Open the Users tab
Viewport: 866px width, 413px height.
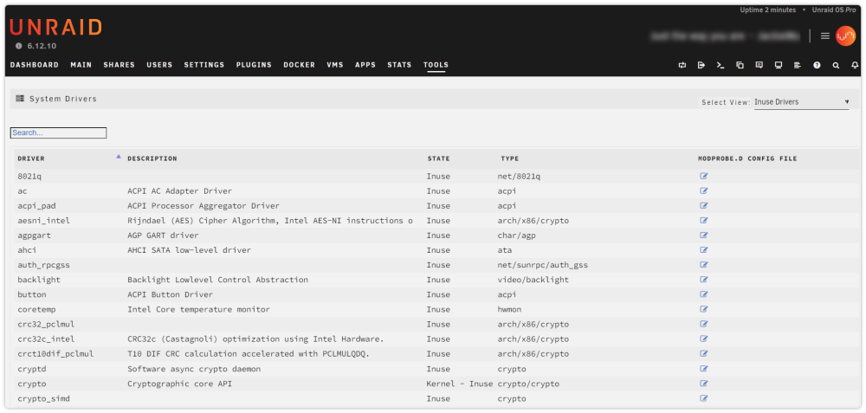pos(159,65)
